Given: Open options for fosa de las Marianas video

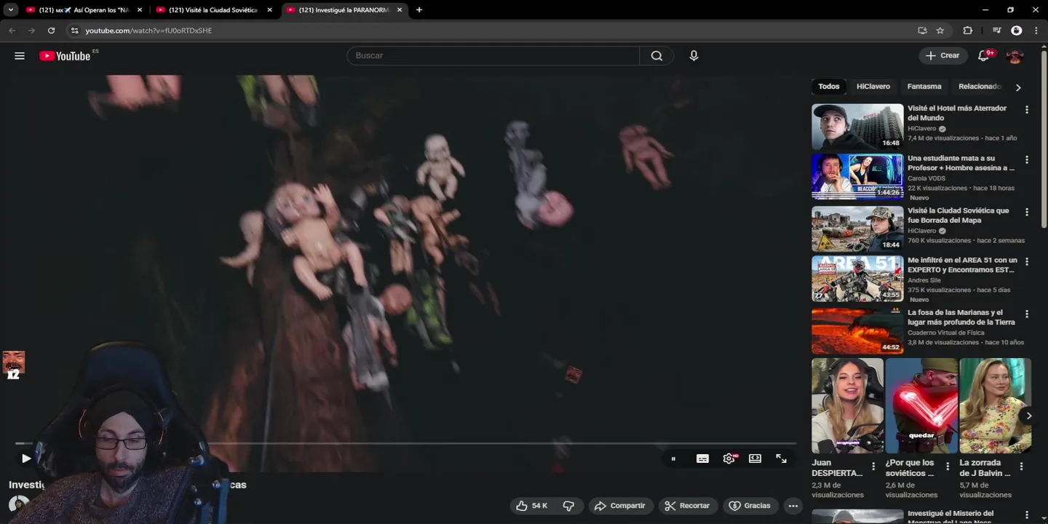Looking at the screenshot, I should point(1027,314).
